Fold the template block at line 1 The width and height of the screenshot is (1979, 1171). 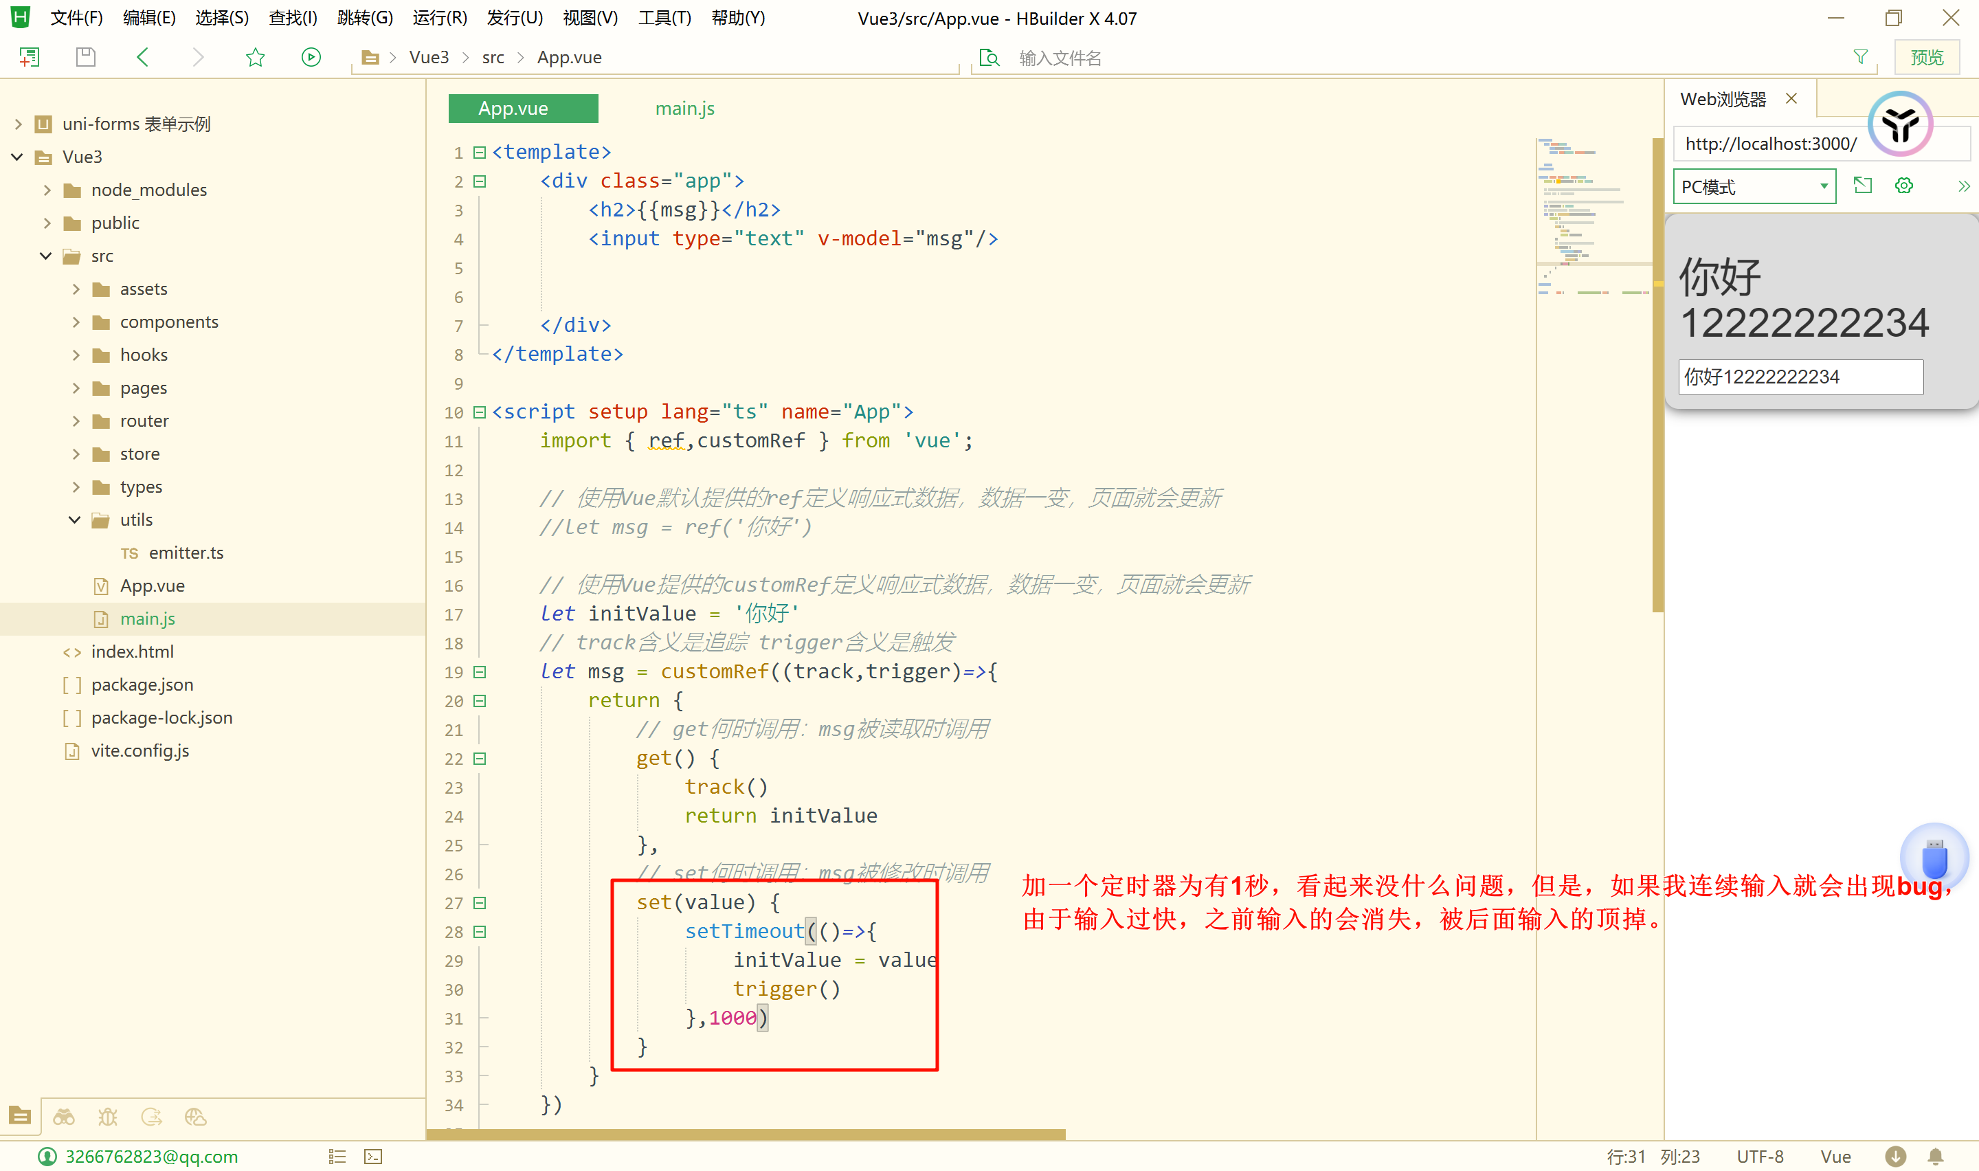(x=479, y=153)
